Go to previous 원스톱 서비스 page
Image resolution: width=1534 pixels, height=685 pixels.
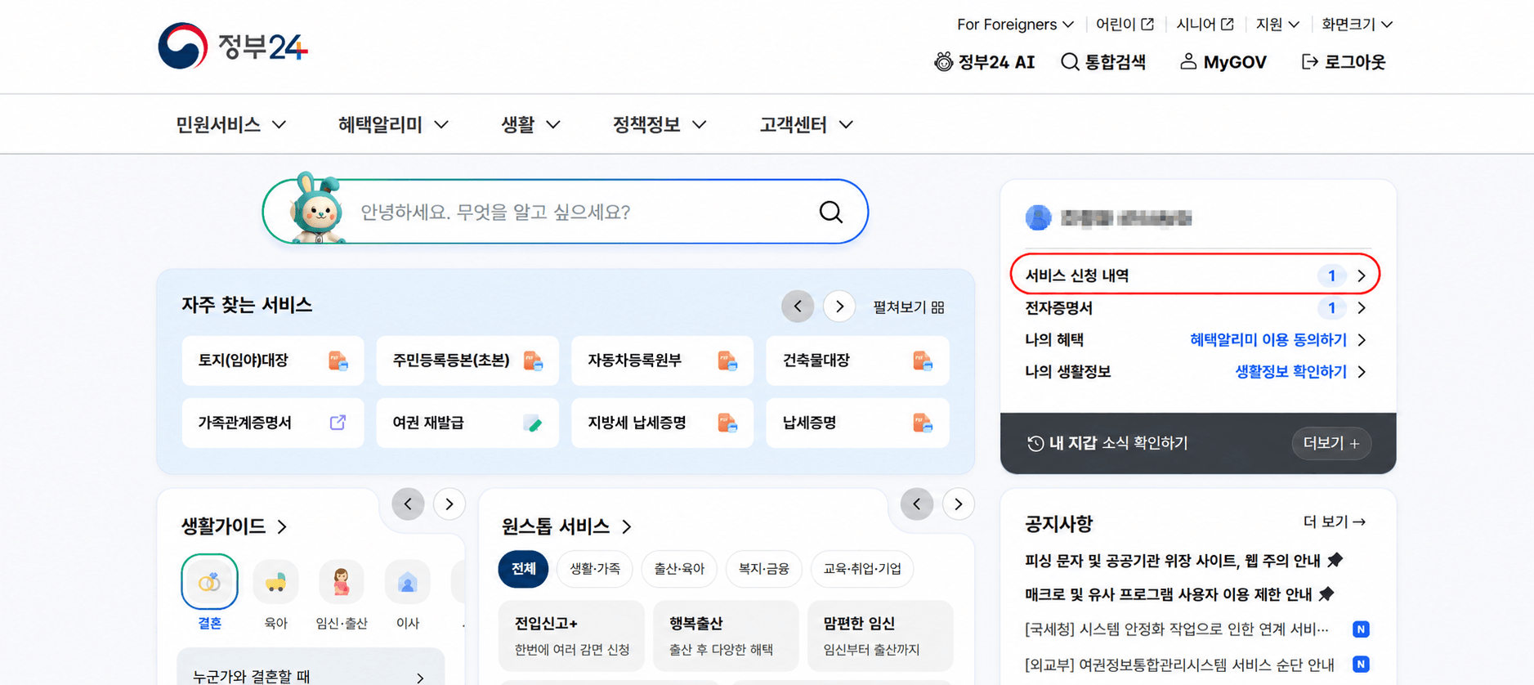(x=917, y=504)
